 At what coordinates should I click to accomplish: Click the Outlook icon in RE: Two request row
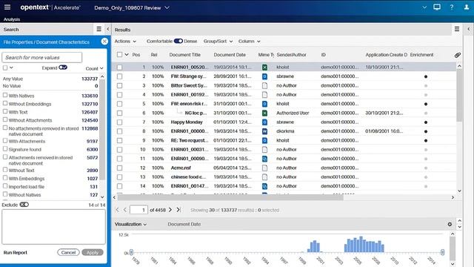264,140
